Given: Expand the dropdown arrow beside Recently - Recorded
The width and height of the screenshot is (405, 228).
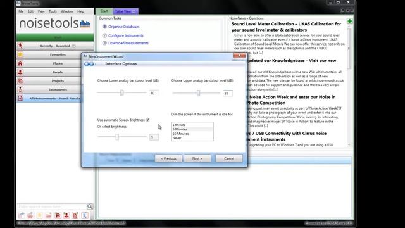Looking at the screenshot, I should click(x=74, y=46).
